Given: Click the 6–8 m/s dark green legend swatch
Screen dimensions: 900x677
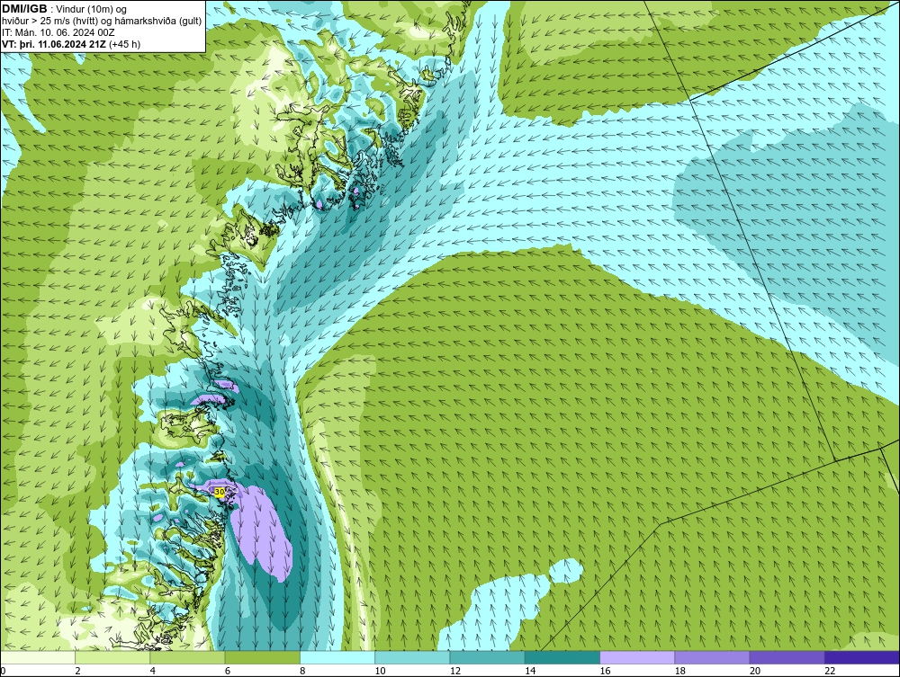Looking at the screenshot, I should pyautogui.click(x=262, y=657).
